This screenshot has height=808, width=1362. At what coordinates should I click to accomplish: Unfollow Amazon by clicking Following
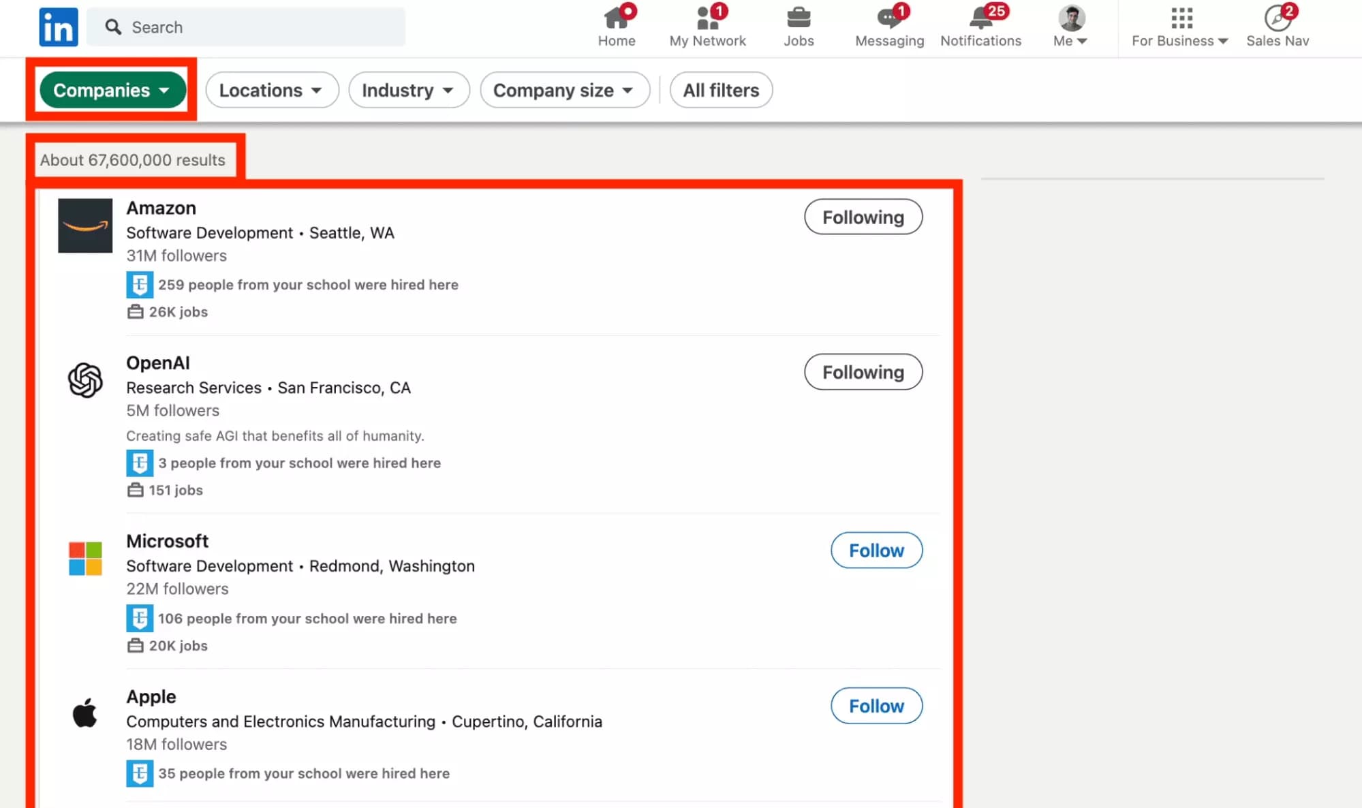[x=863, y=217]
